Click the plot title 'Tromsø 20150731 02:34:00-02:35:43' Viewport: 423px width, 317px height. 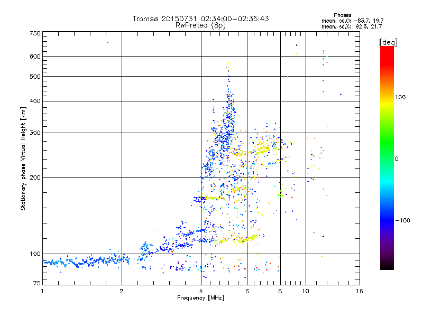200,18
